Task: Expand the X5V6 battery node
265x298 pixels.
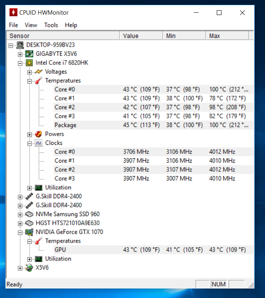Action: 20,268
